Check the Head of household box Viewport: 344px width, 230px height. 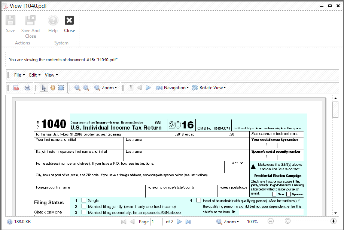click(x=199, y=200)
